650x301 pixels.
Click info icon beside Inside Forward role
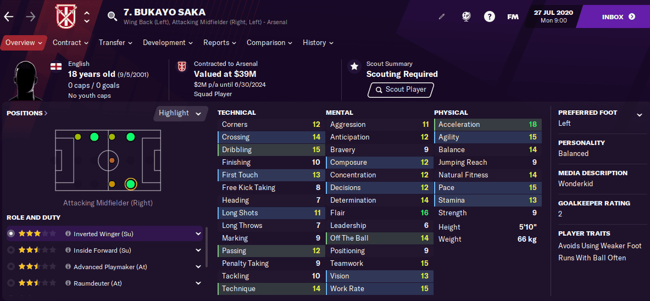(x=68, y=250)
